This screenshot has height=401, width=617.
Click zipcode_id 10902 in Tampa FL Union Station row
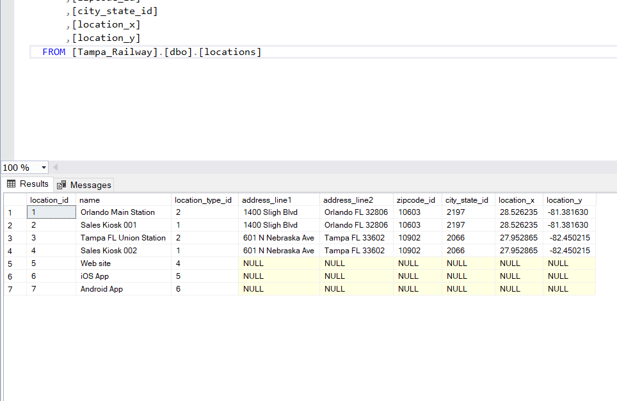point(417,238)
